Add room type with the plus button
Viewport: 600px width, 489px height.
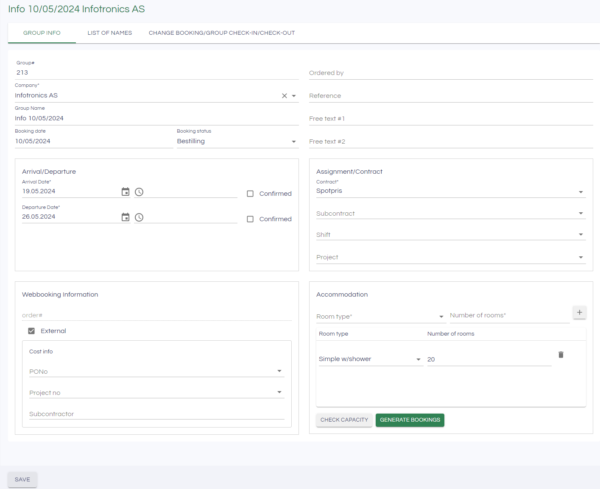579,312
